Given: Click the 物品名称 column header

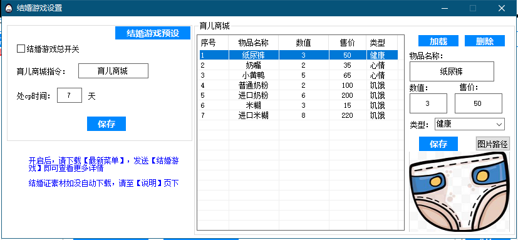Looking at the screenshot, I should point(254,43).
